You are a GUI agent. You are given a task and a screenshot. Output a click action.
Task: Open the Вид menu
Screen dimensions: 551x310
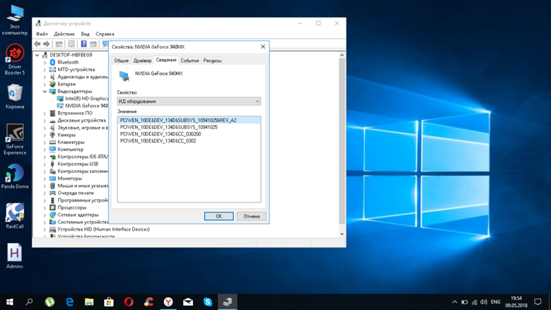[85, 34]
